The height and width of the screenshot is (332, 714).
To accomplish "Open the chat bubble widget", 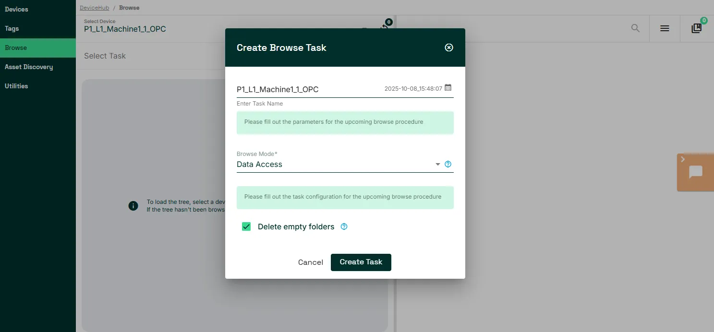I will [696, 172].
